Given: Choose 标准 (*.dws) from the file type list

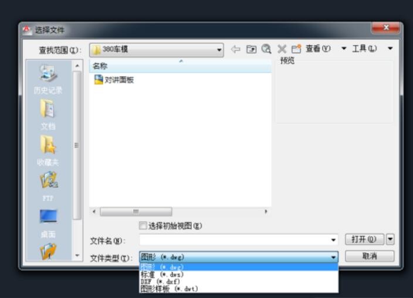Looking at the screenshot, I should point(162,274).
